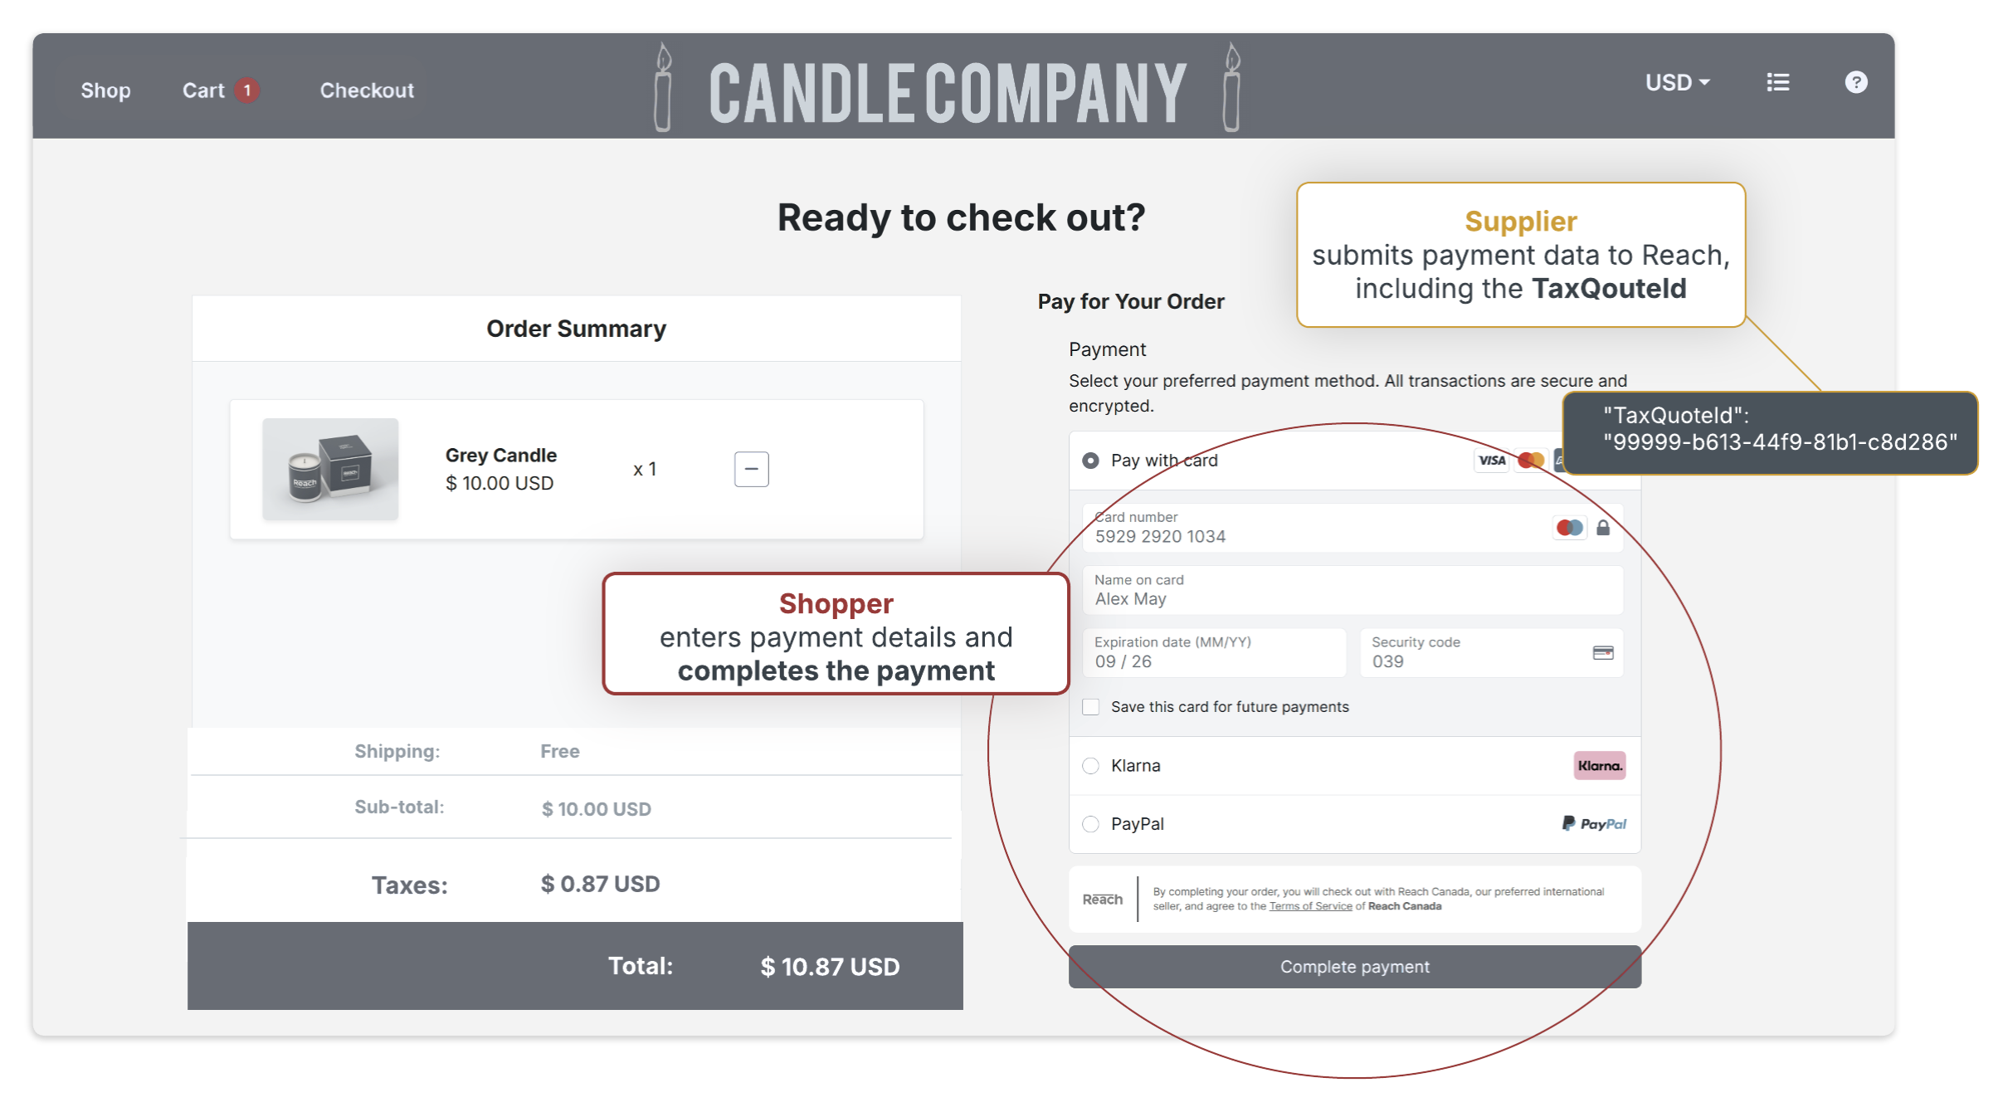Click the card brand icon inside card number field
The image size is (2008, 1112).
pyautogui.click(x=1568, y=528)
